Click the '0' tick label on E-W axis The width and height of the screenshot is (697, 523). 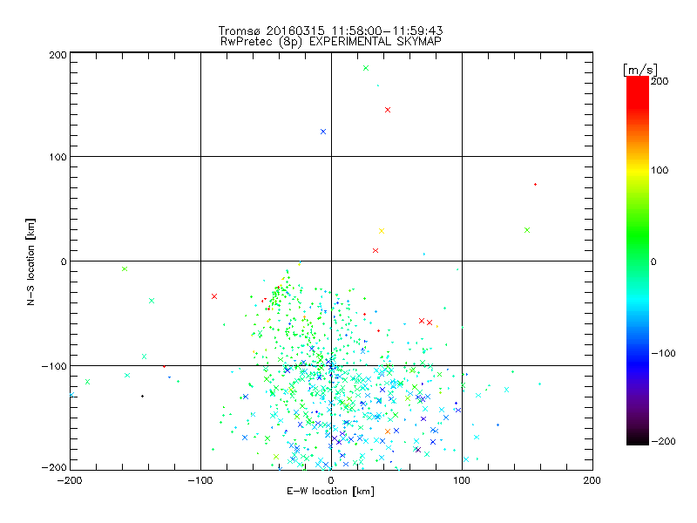331,481
